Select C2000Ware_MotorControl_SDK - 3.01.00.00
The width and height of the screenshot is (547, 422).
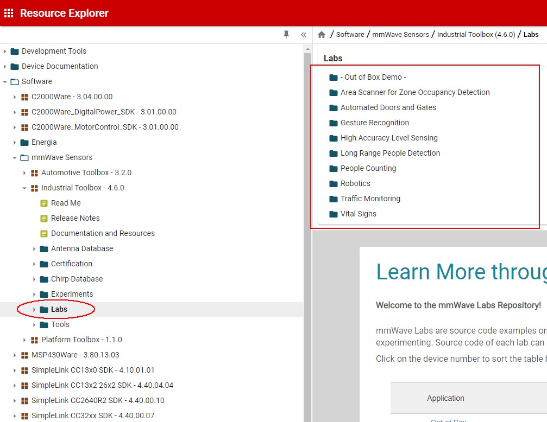click(105, 127)
